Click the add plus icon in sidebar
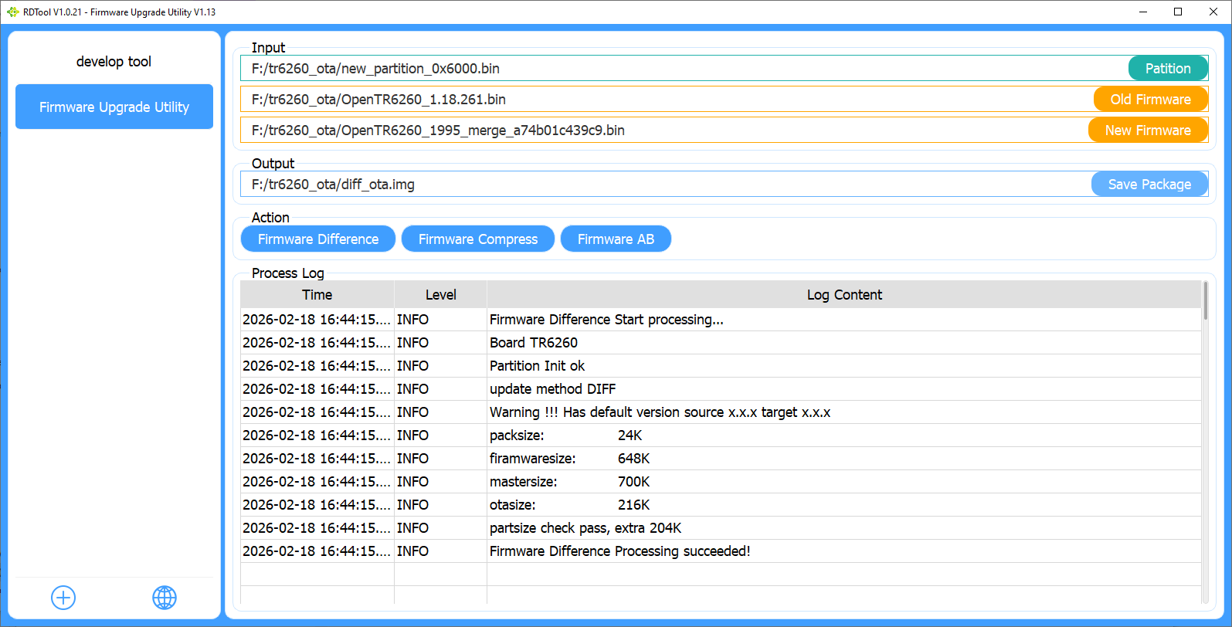Screen dimensions: 1232x627 [x=63, y=598]
